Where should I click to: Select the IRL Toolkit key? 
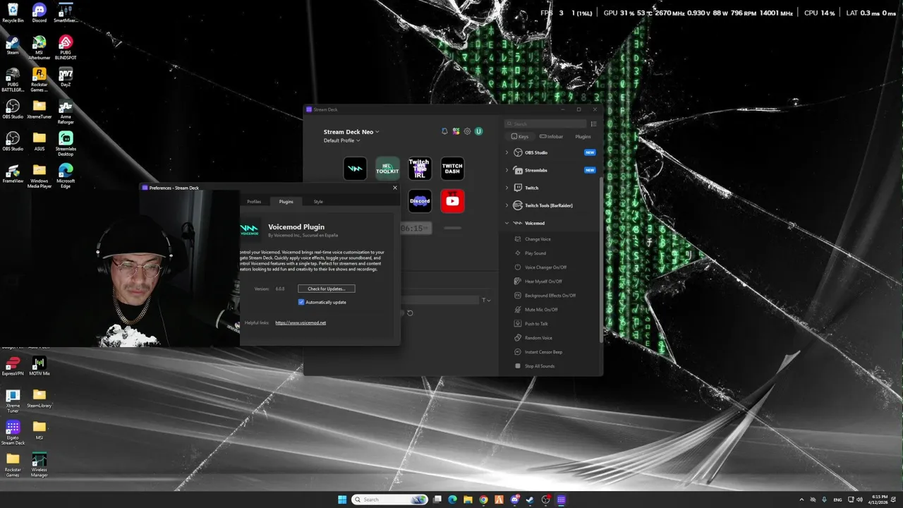[387, 169]
